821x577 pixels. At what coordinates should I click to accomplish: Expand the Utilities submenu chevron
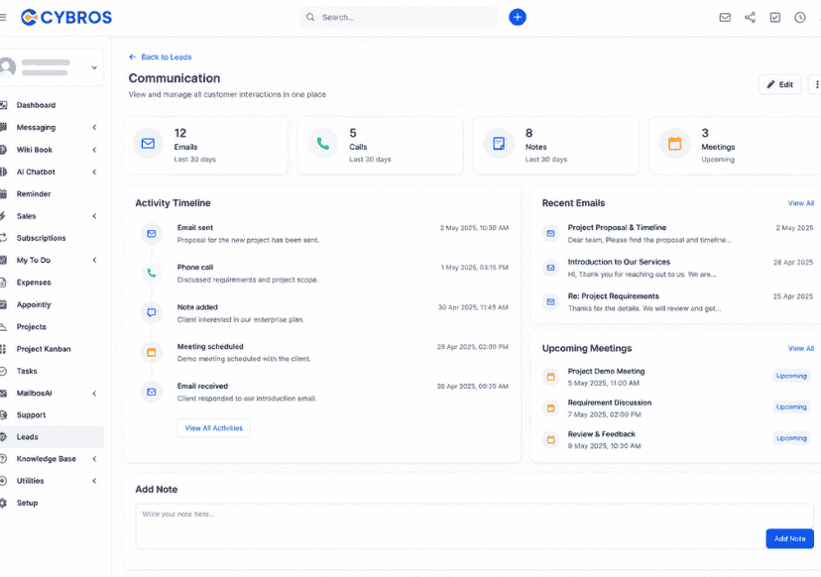94,481
